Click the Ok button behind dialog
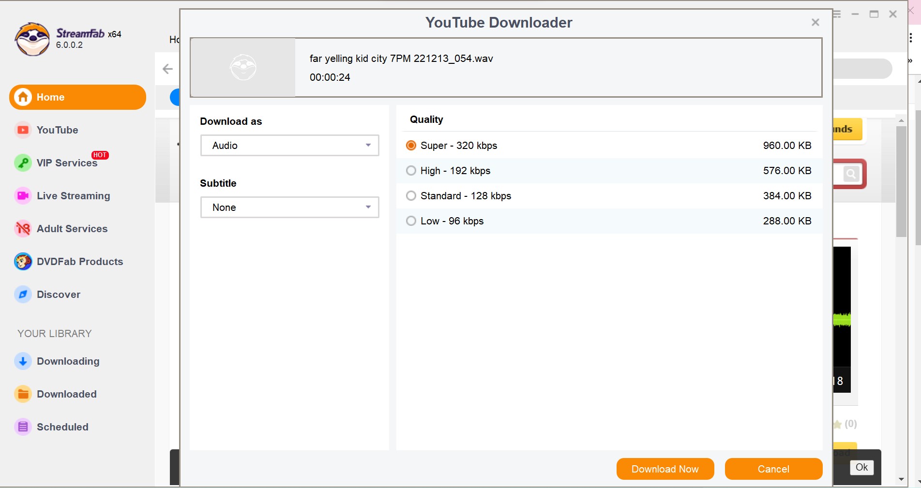921x488 pixels. (x=861, y=467)
